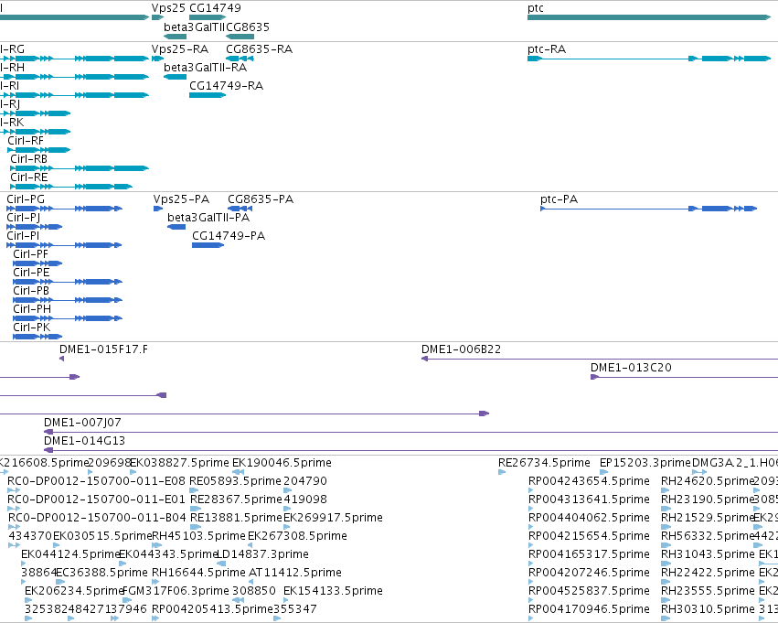The width and height of the screenshot is (778, 623).
Task: Select the RE05893.5prime EST label
Action: click(x=236, y=481)
